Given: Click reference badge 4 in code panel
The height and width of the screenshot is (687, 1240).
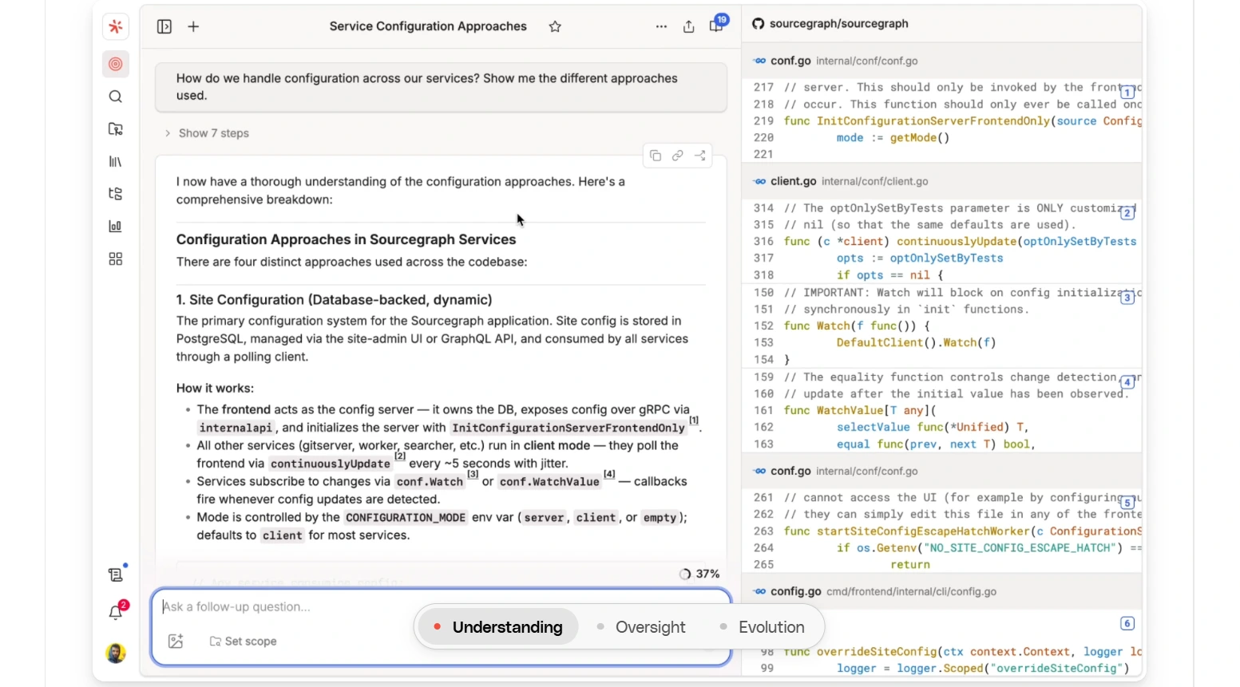Looking at the screenshot, I should [x=1127, y=382].
